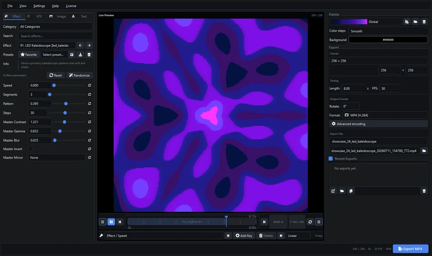
Task: Click the Background color swatch
Action: (x=388, y=40)
